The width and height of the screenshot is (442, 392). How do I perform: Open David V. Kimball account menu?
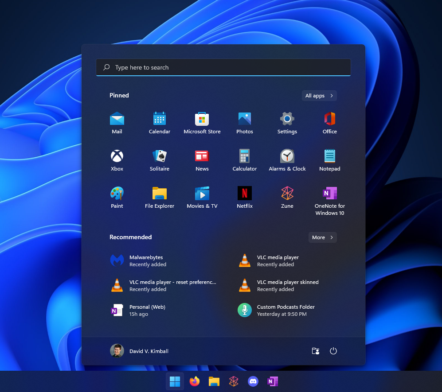click(x=139, y=351)
